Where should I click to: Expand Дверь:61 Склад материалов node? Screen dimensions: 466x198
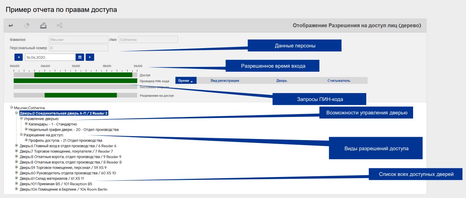click(x=17, y=178)
